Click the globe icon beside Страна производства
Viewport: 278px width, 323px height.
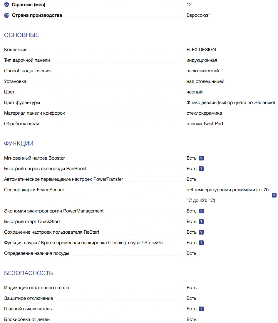[x=7, y=15]
